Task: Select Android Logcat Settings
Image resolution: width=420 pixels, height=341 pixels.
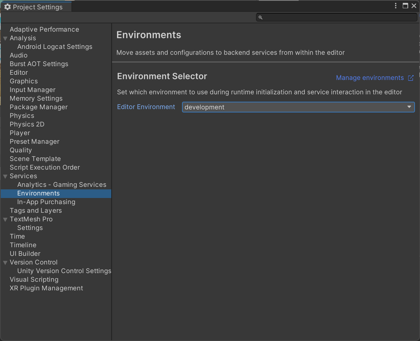Action: click(x=55, y=47)
